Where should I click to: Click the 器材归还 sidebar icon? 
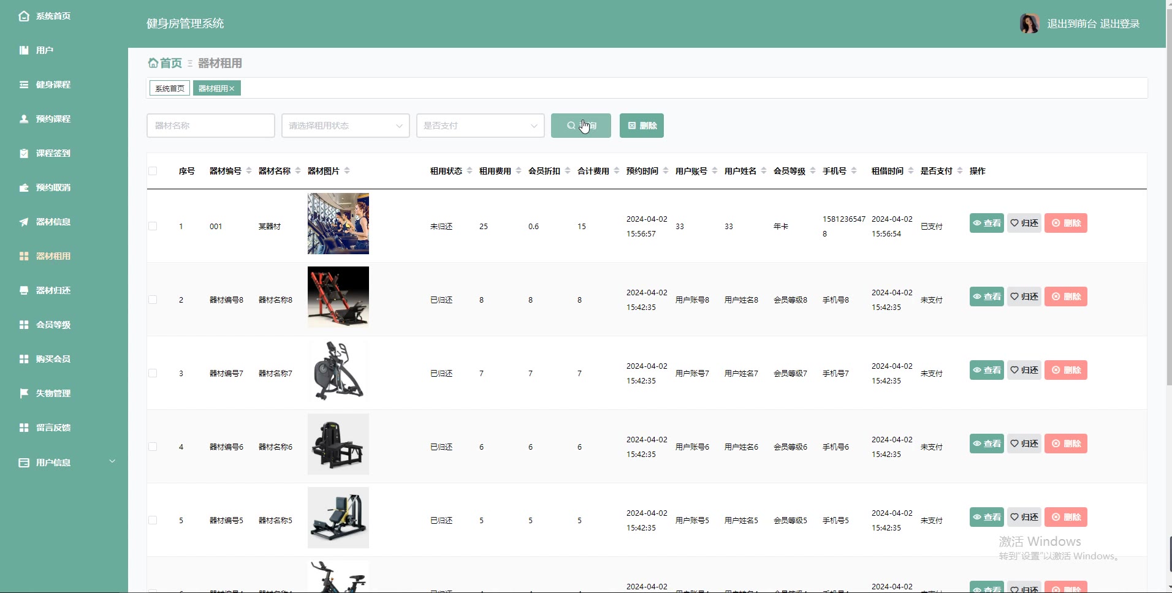point(24,290)
